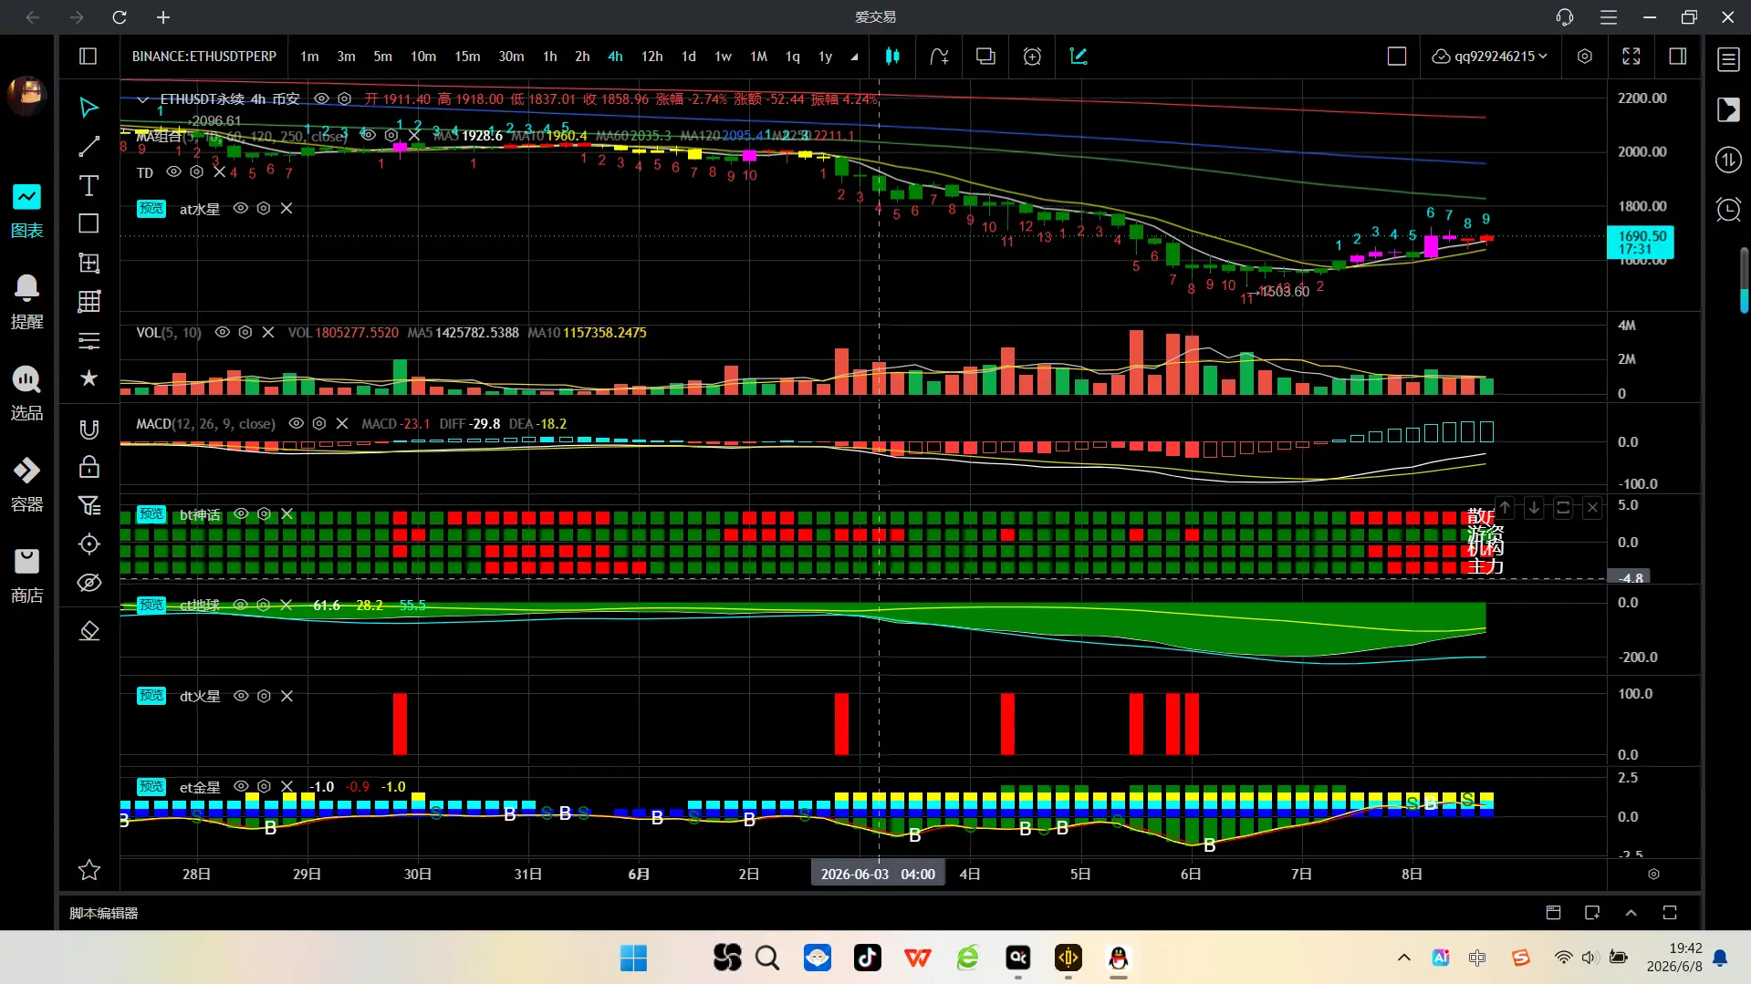Toggle visibility of the VOL indicator
This screenshot has height=984, width=1751.
(x=222, y=333)
